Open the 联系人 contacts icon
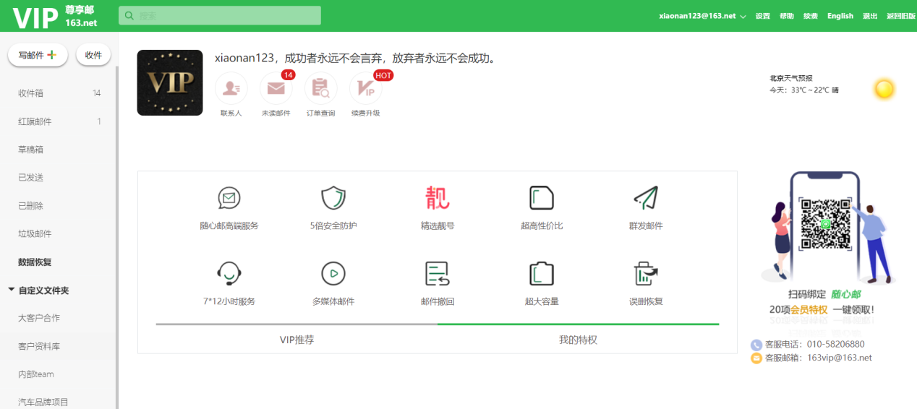The width and height of the screenshot is (917, 409). [x=231, y=88]
